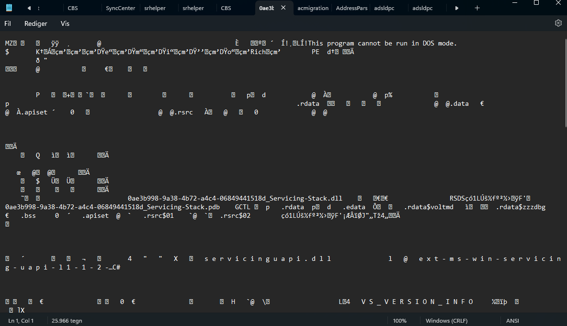Screen dimensions: 567x326
Task: Add a new tab with the plus button
Action: [477, 8]
